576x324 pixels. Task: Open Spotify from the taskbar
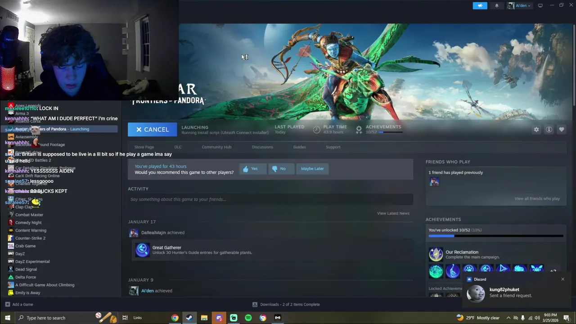[x=248, y=318]
